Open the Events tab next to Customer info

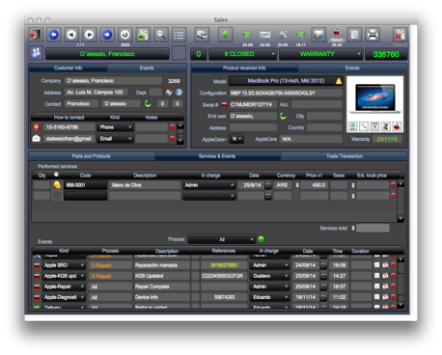tap(147, 68)
